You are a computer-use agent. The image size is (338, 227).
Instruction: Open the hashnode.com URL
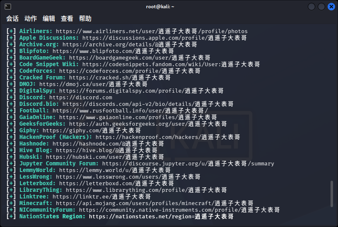pos(108,143)
